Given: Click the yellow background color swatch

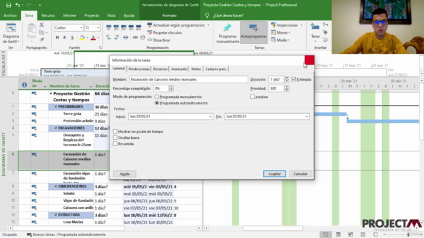Looking at the screenshot, I should pyautogui.click(x=82, y=38).
